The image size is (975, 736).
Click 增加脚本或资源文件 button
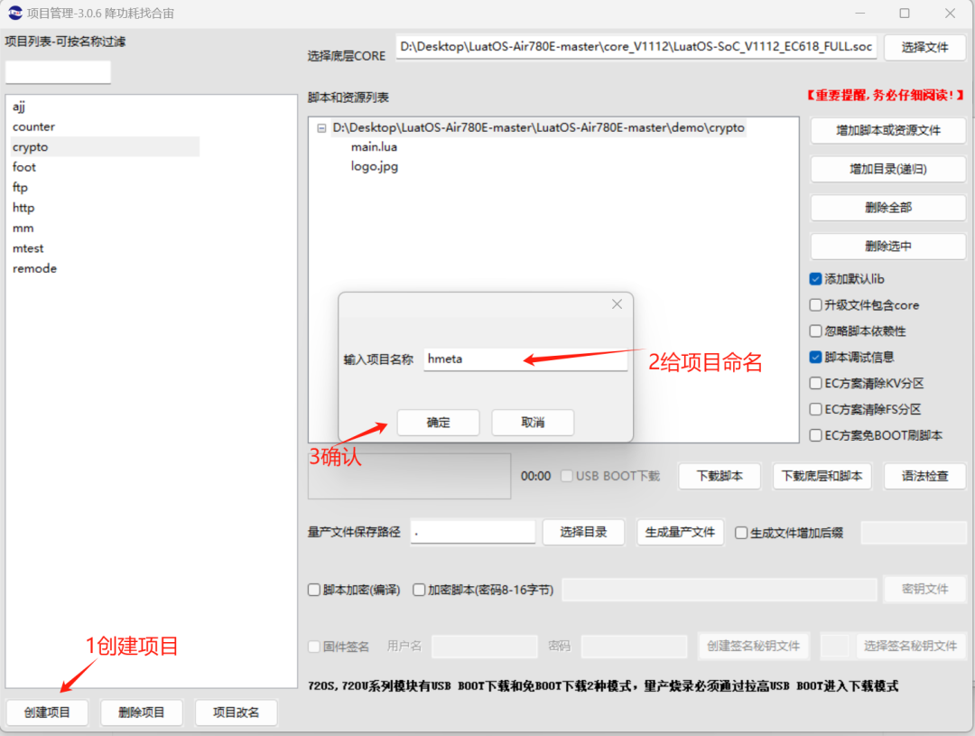[888, 131]
